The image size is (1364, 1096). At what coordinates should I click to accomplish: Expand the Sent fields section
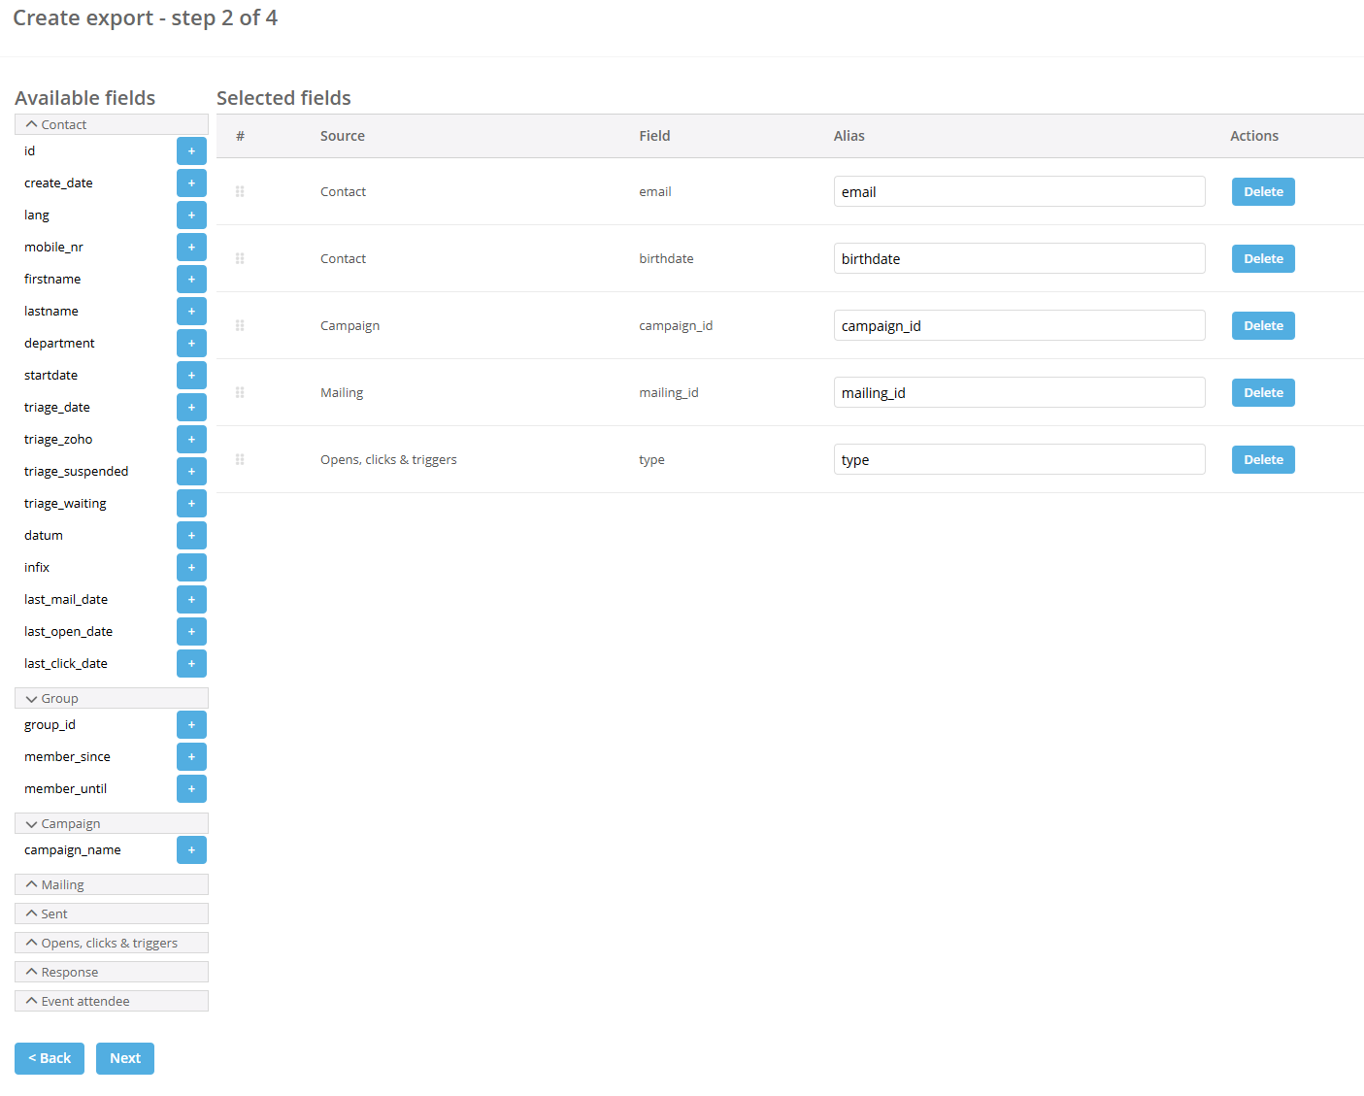point(111,913)
